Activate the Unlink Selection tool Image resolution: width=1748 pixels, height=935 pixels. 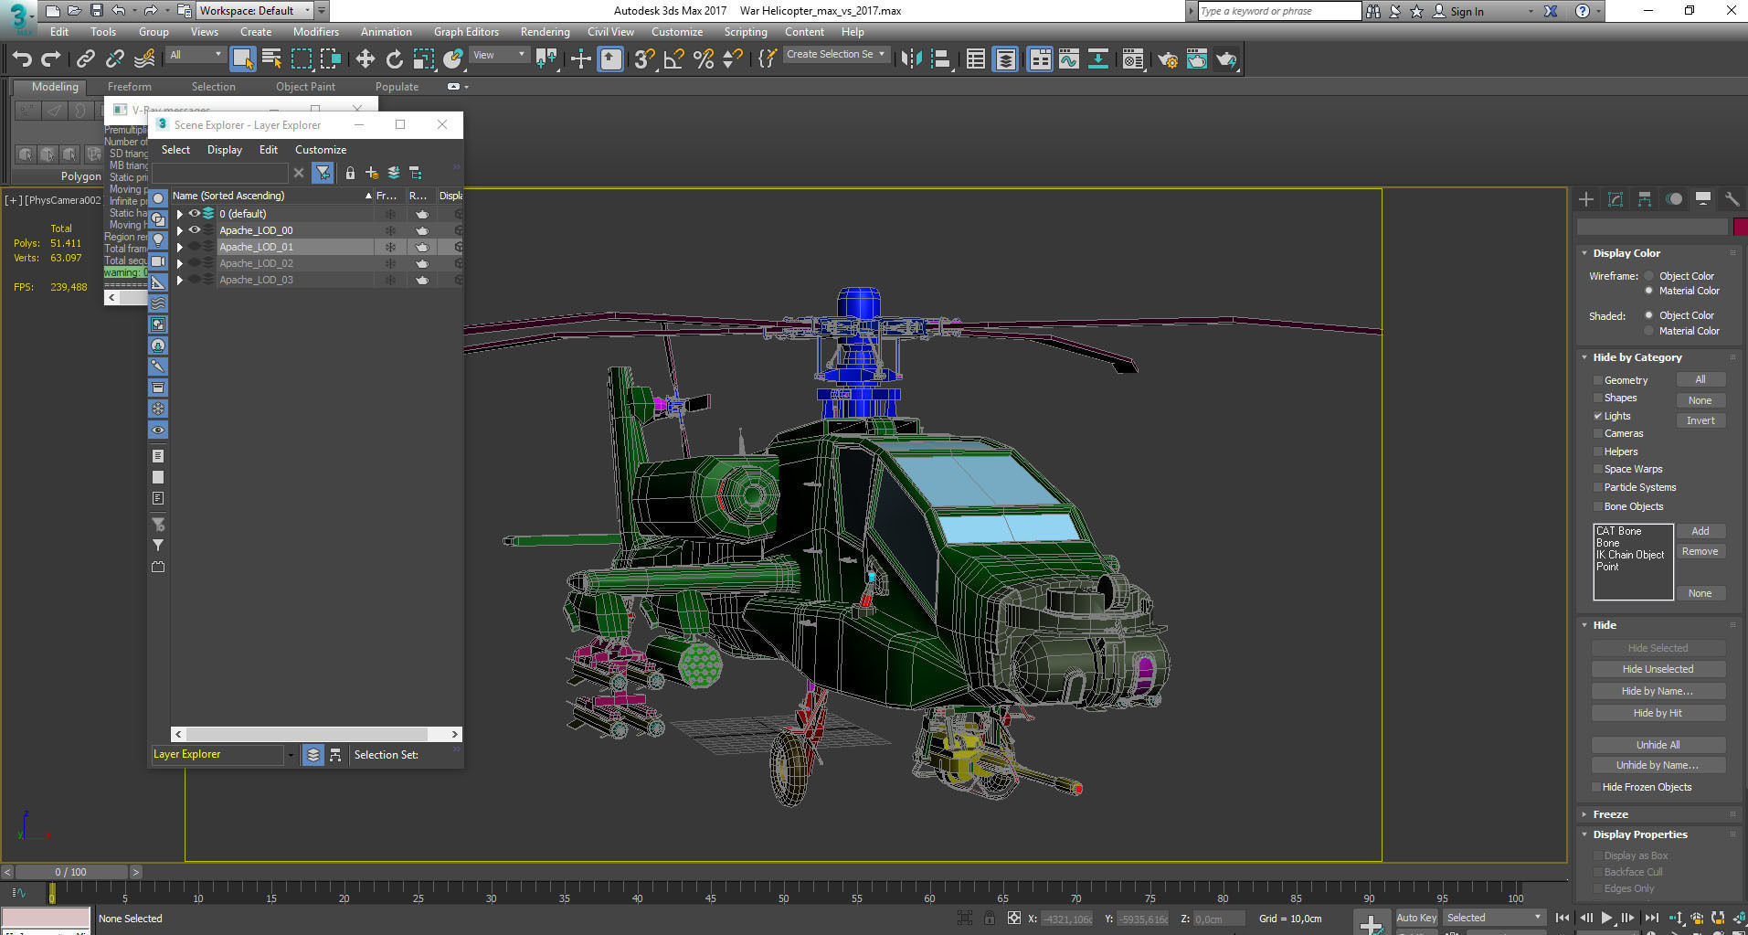click(114, 59)
